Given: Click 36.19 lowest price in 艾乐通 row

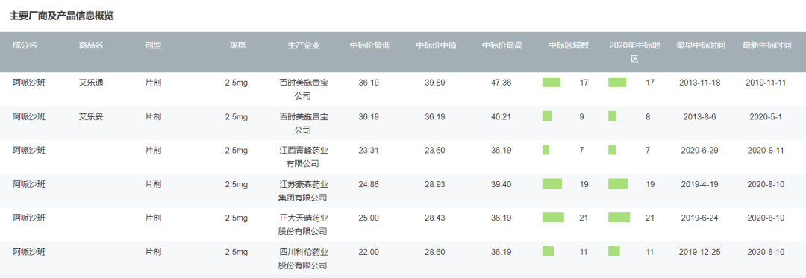Looking at the screenshot, I should pyautogui.click(x=369, y=83).
